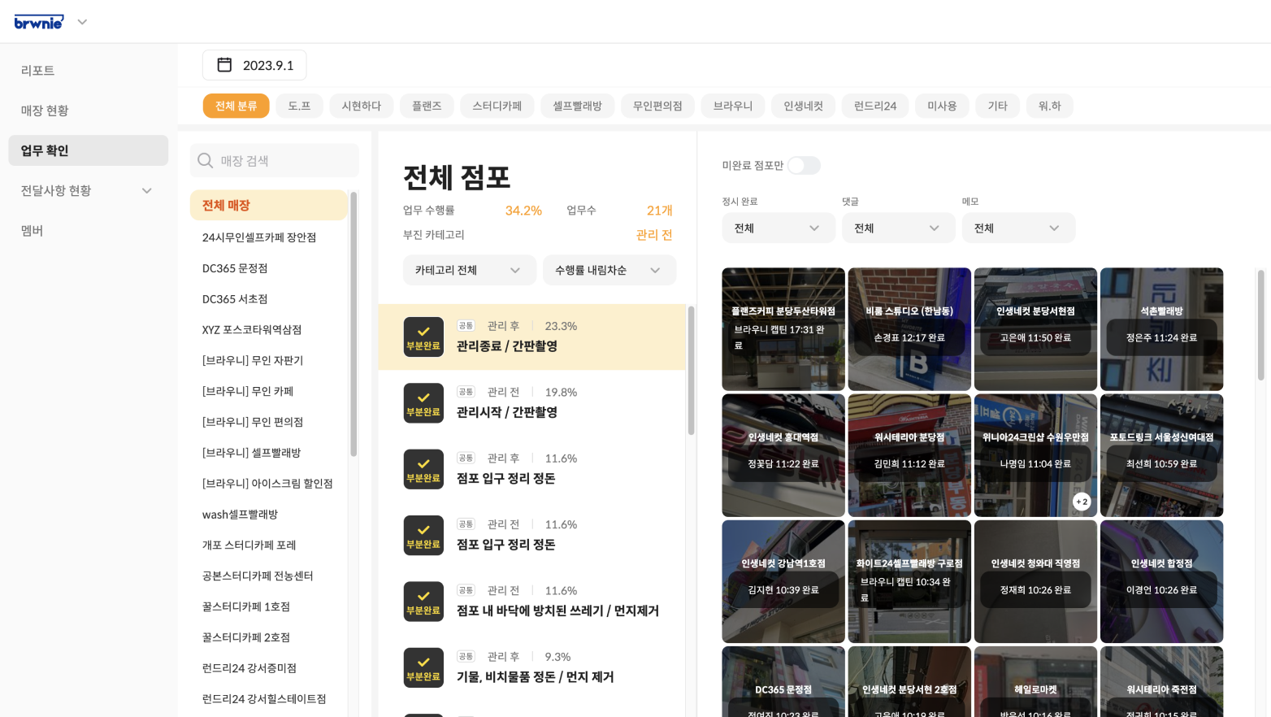
Task: Click 부분완료 check icon for 관리시작 / 간판촬영
Action: coord(423,402)
